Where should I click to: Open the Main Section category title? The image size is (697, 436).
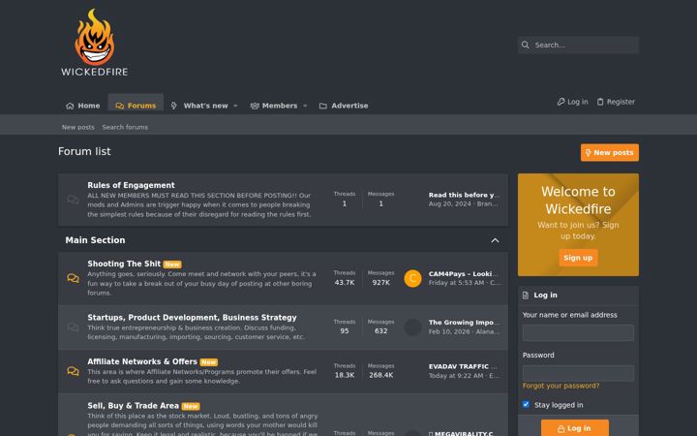95,240
